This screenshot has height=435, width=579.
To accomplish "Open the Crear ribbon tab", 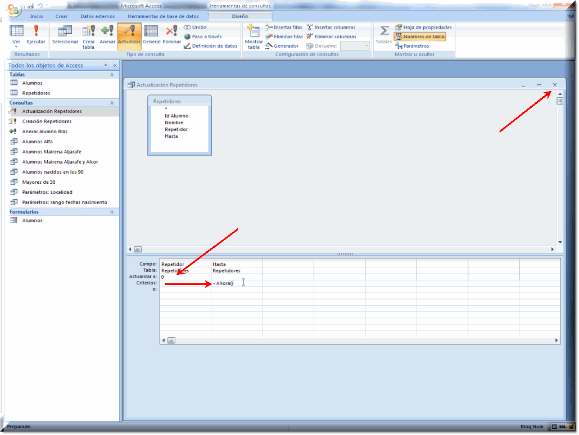I will click(x=61, y=16).
